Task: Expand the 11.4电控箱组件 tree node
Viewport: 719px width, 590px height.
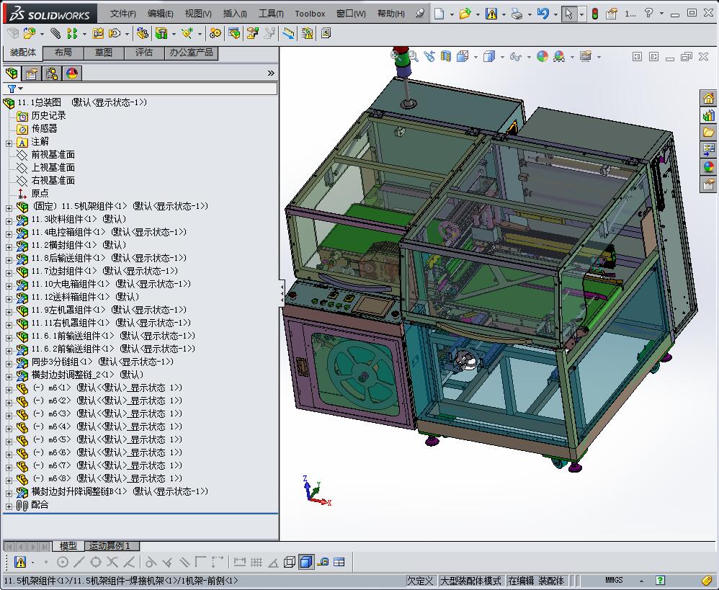Action: pos(9,234)
